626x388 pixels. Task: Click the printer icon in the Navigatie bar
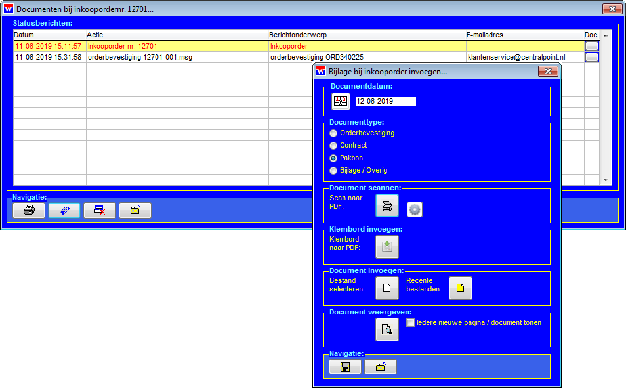[x=29, y=210]
